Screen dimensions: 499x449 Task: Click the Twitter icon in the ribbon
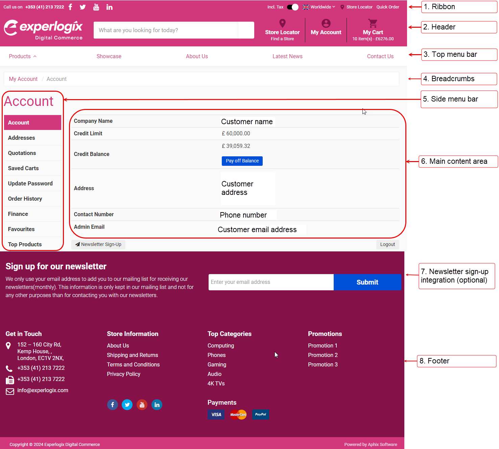[83, 7]
